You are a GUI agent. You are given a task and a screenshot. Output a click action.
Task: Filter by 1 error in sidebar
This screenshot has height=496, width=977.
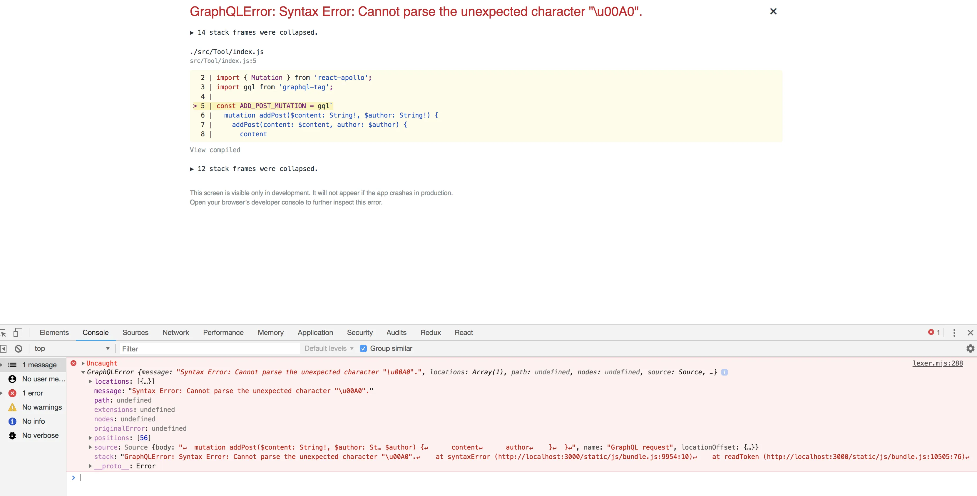[32, 393]
